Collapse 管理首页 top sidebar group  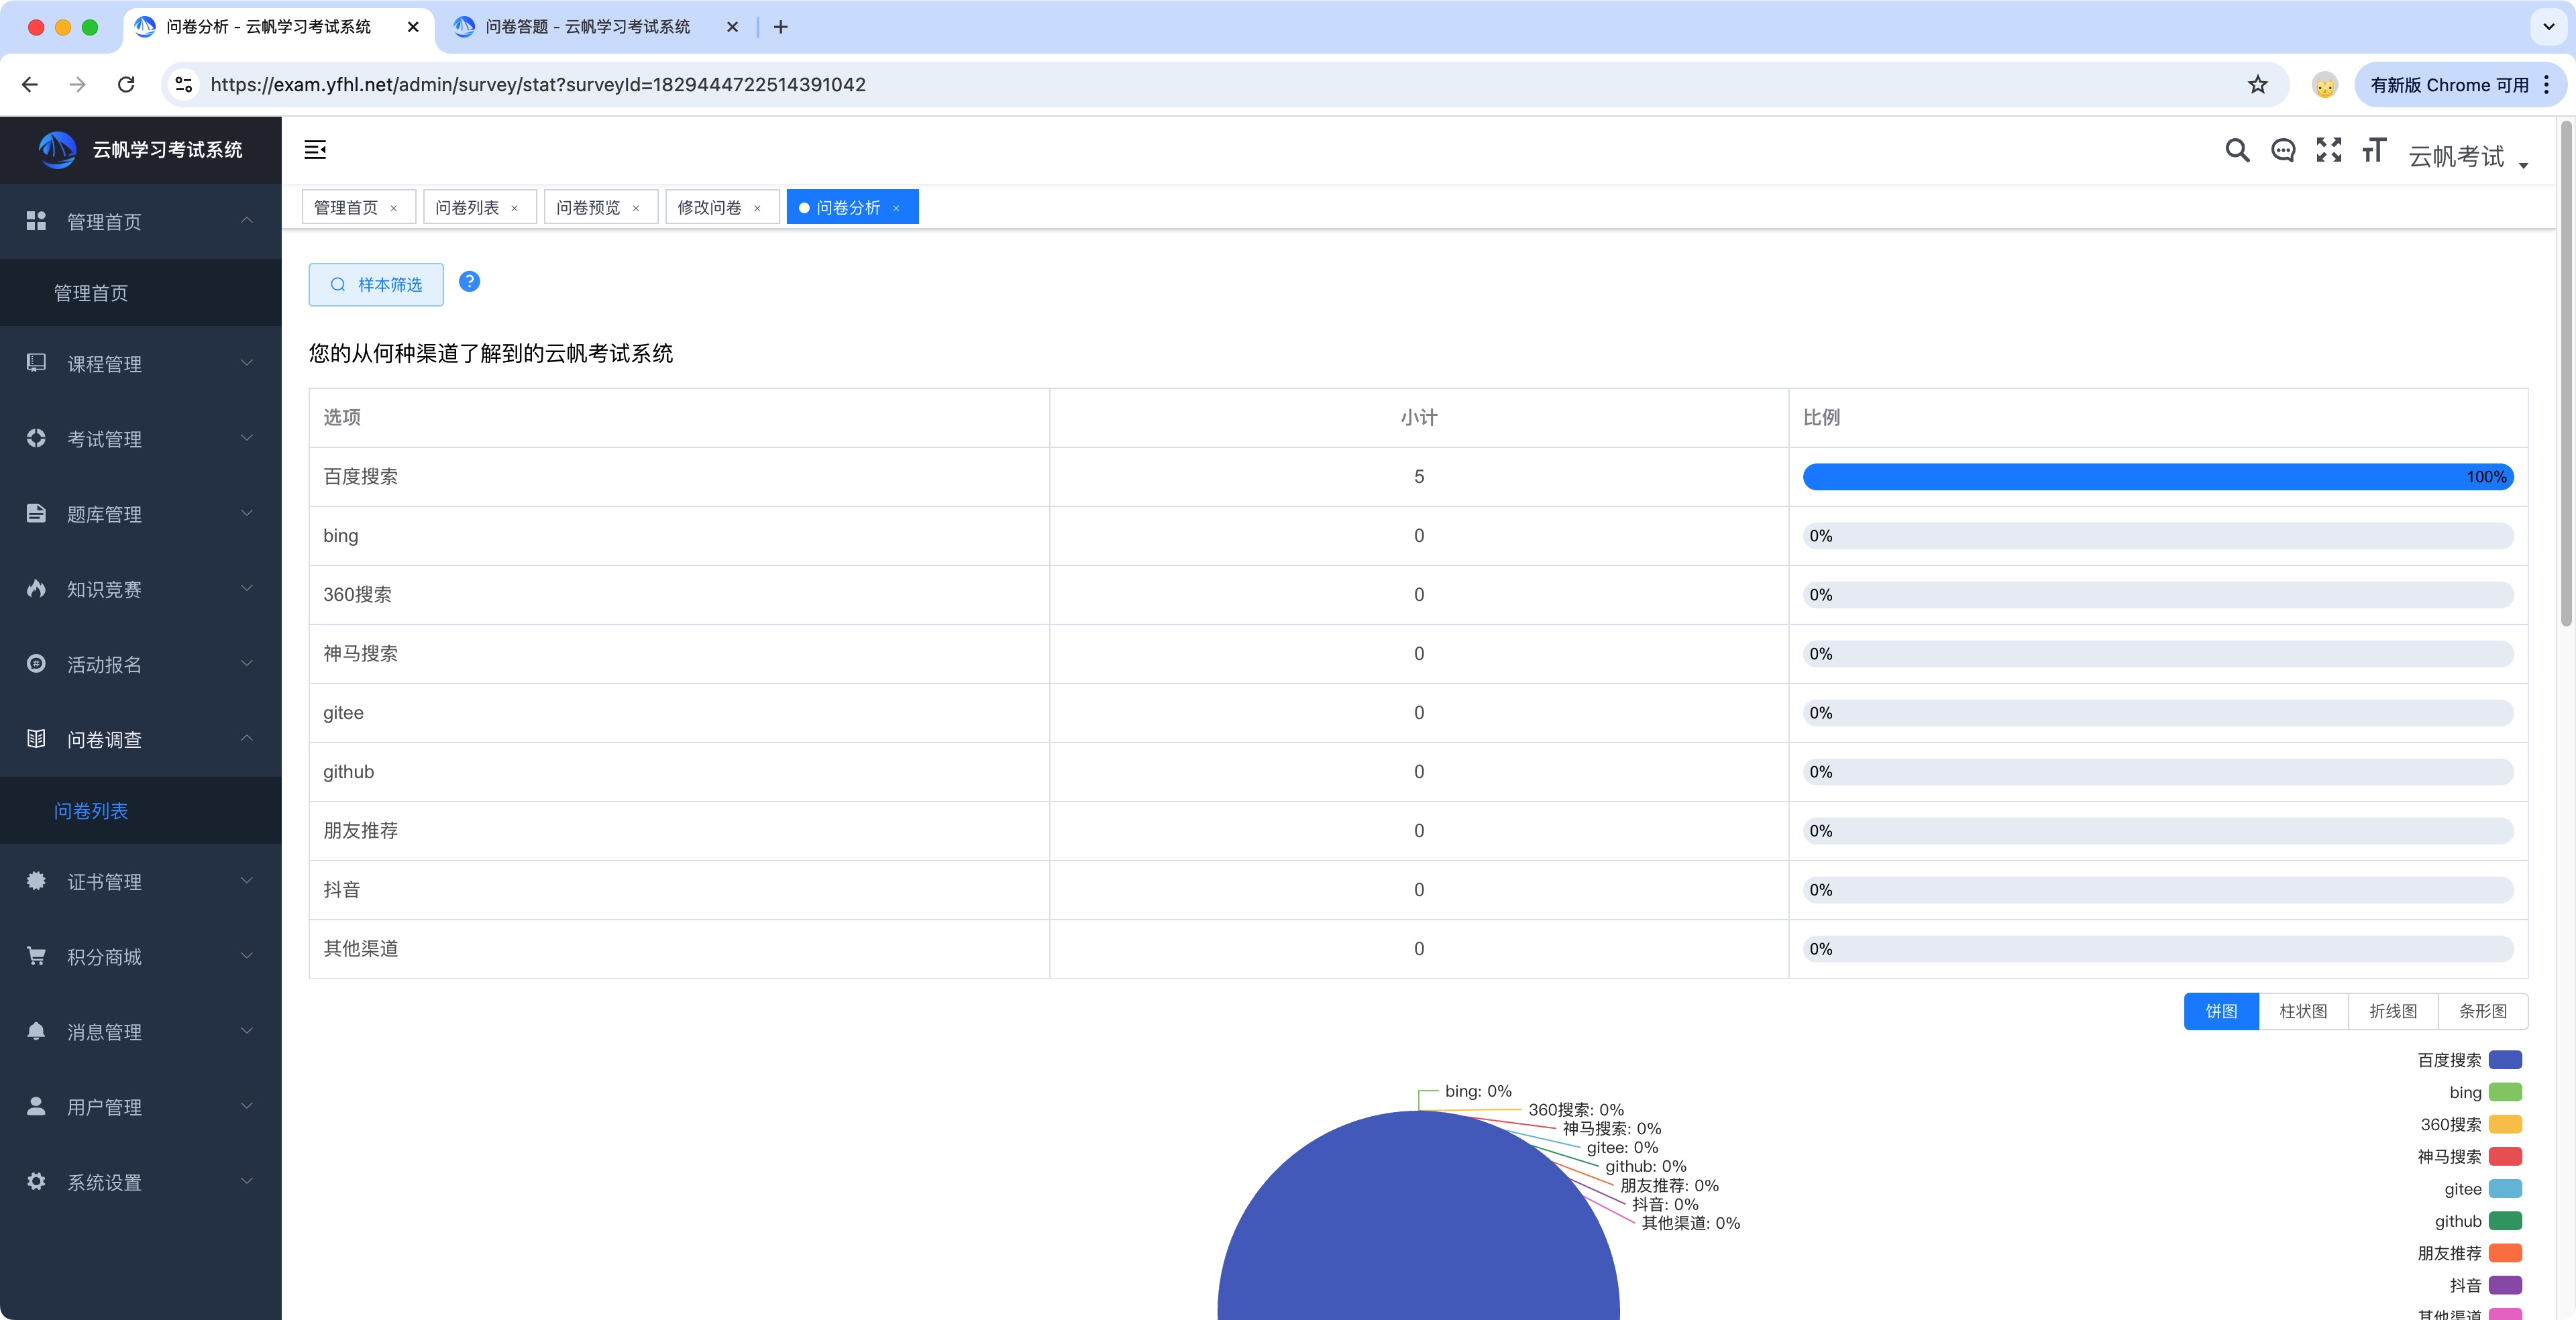click(x=140, y=221)
